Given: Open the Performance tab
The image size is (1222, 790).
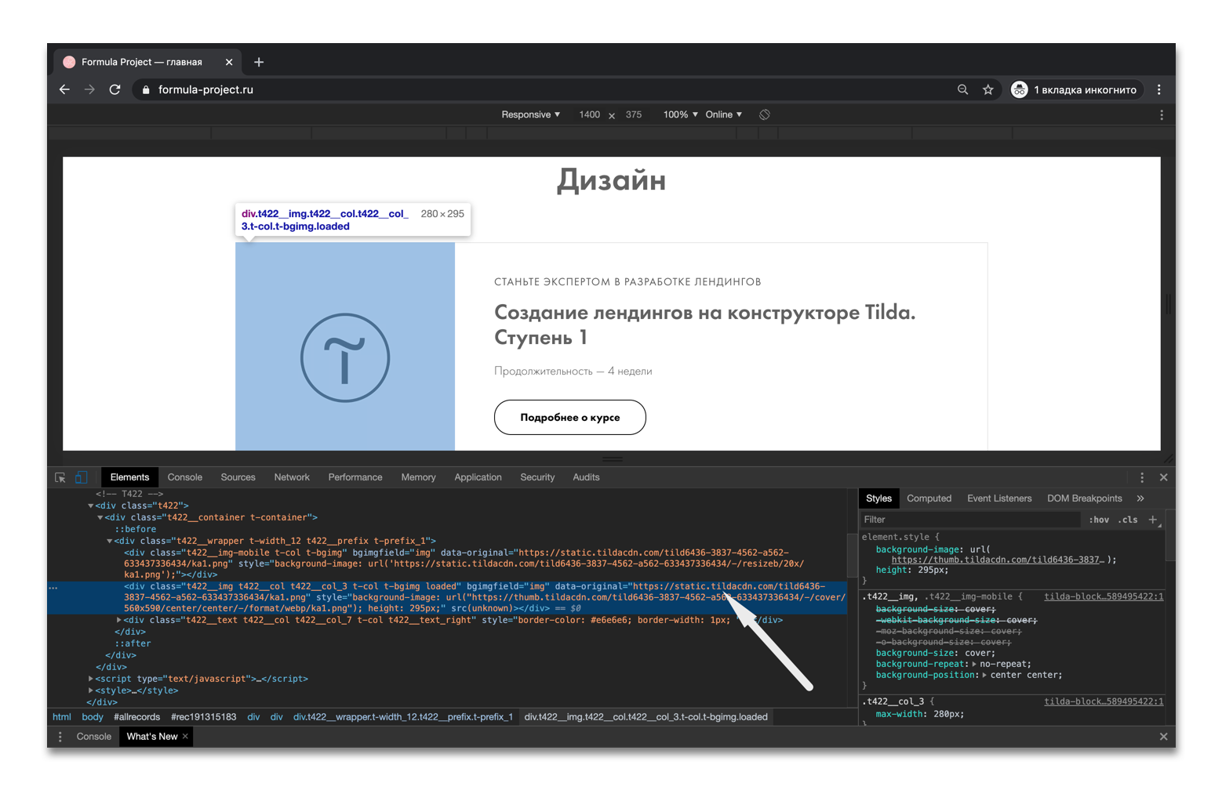Looking at the screenshot, I should 355,477.
